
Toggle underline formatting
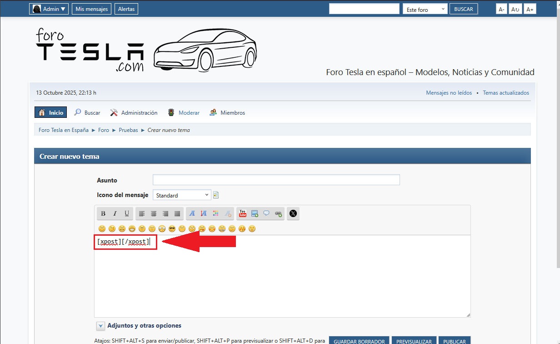tap(127, 213)
